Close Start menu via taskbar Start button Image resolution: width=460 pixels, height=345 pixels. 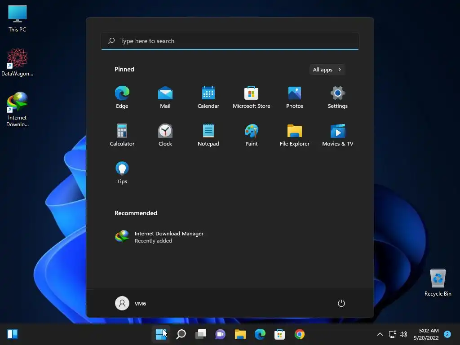[x=161, y=334]
